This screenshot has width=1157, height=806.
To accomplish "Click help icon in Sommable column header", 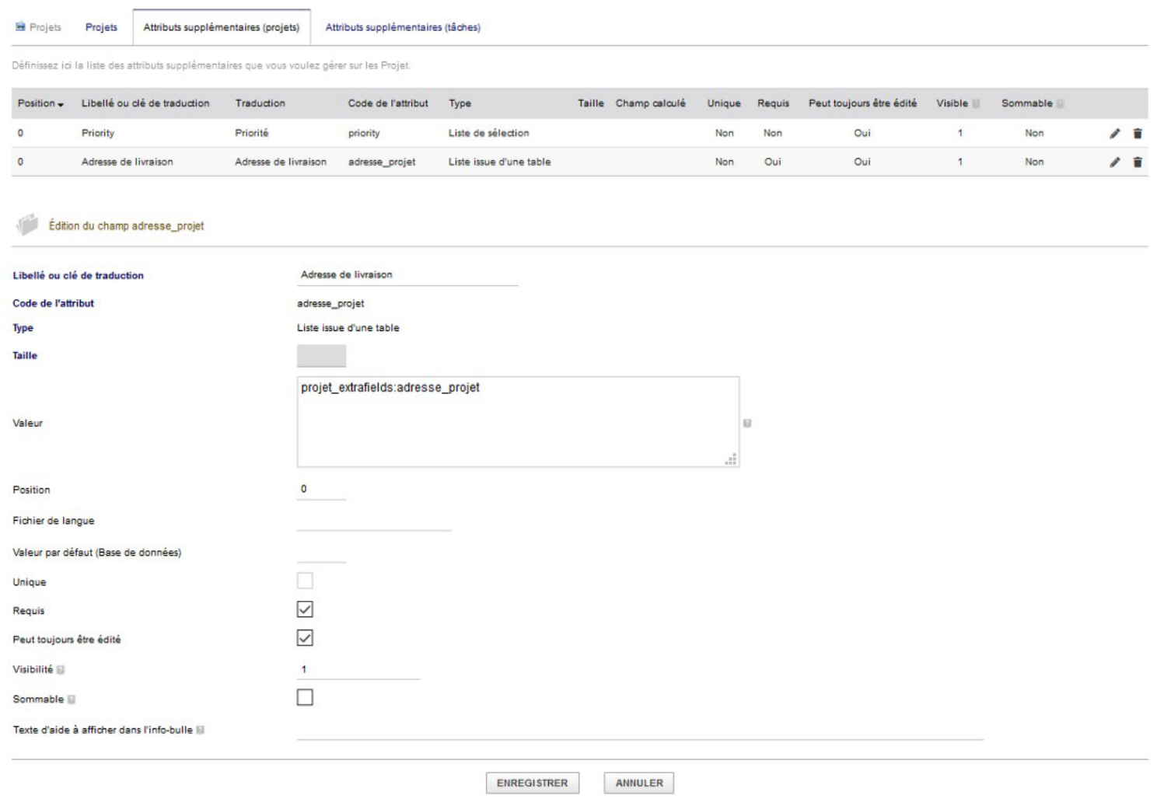I will pyautogui.click(x=1060, y=103).
